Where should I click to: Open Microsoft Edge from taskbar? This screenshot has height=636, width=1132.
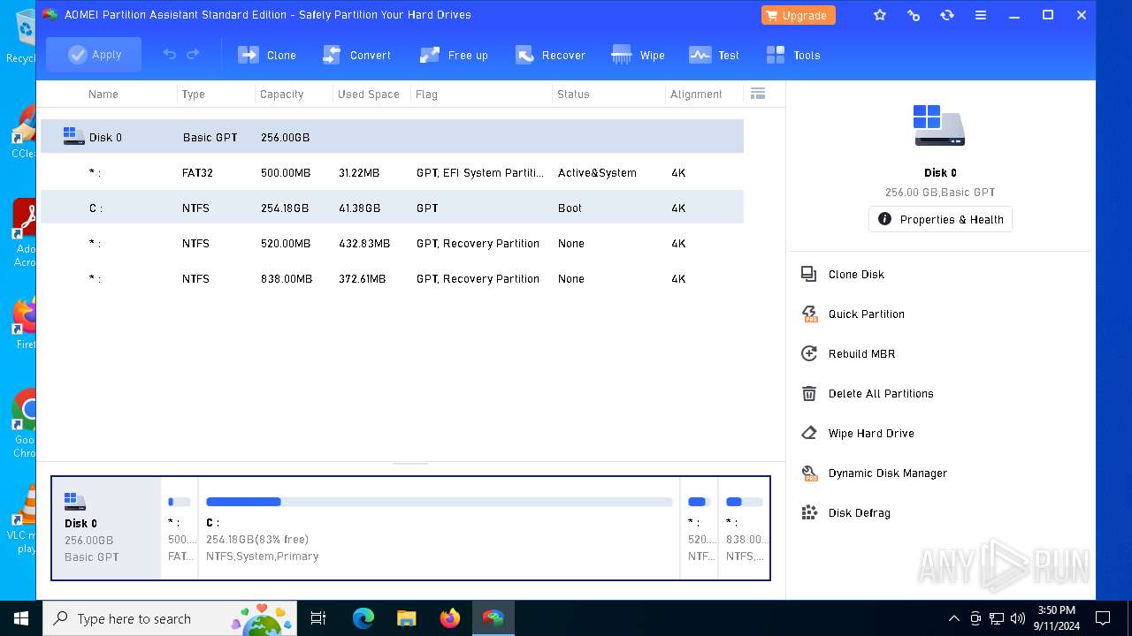point(363,618)
